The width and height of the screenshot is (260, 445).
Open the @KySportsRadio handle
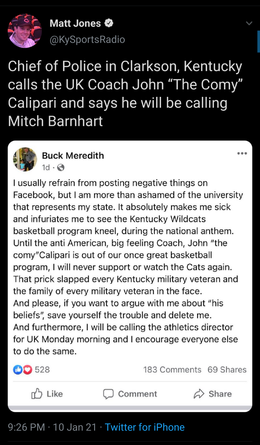click(87, 40)
